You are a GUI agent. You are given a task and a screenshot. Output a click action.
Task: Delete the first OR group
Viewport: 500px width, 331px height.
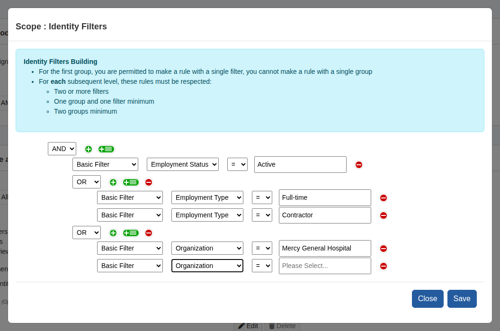click(149, 182)
